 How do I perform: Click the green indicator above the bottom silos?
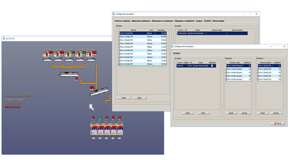(100, 117)
